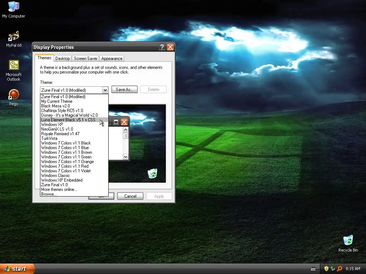The image size is (366, 274).
Task: Choose Disney - It's a Magical World v2.0
Action: 74,115
